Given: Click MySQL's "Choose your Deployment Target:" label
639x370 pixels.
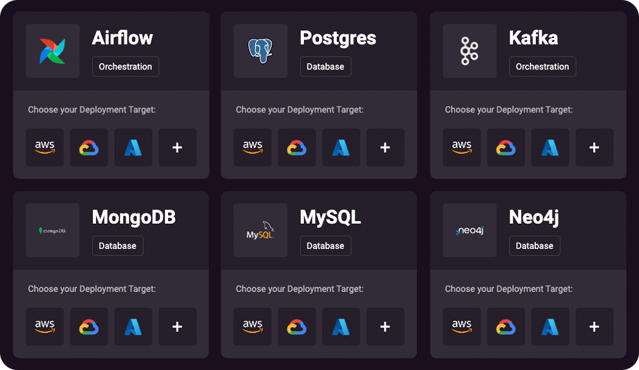Looking at the screenshot, I should 300,289.
